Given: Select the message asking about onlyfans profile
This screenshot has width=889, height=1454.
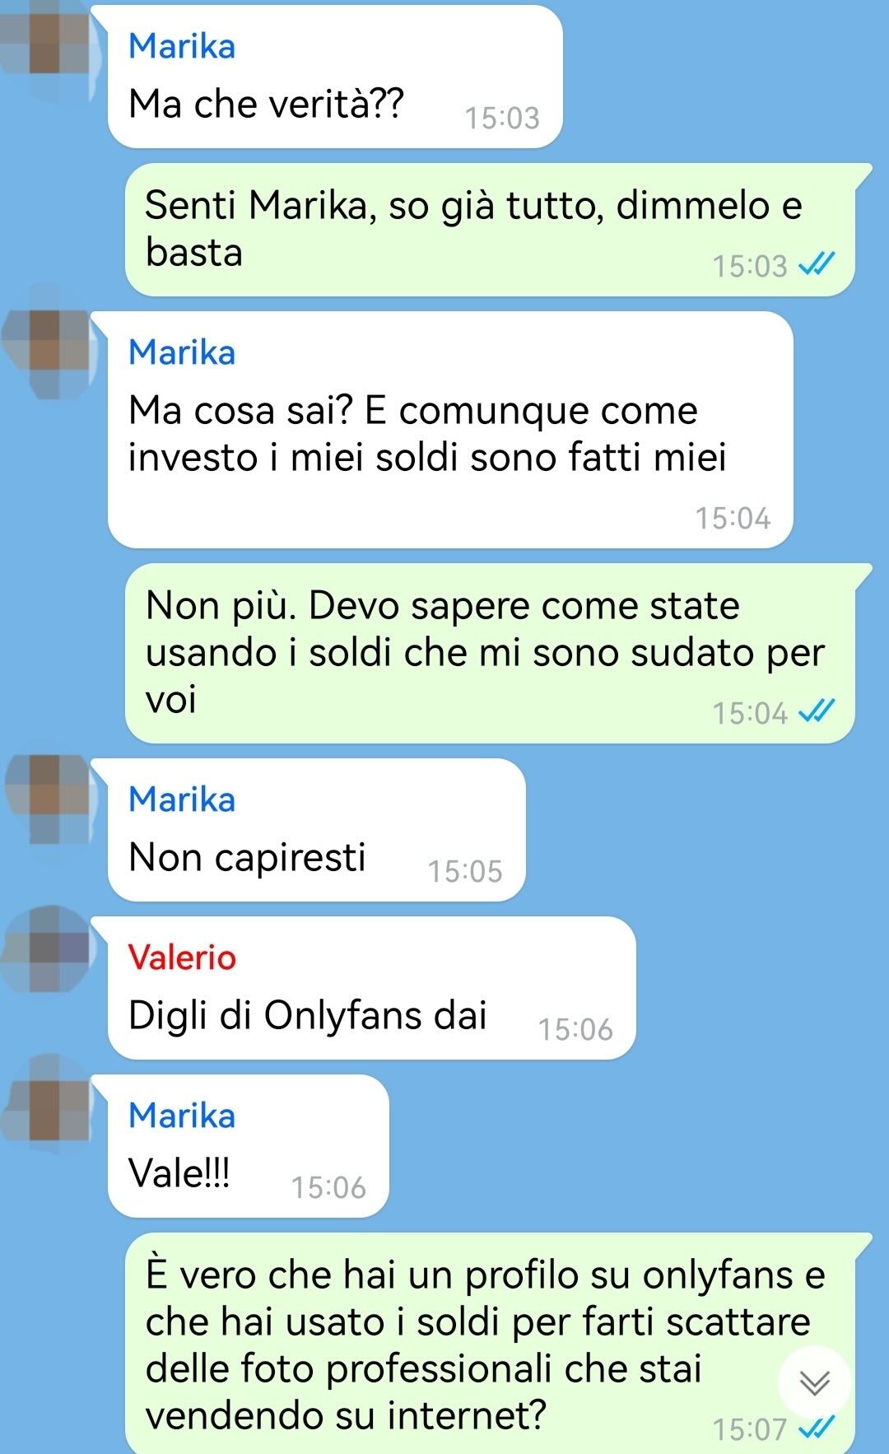Looking at the screenshot, I should [x=490, y=1343].
